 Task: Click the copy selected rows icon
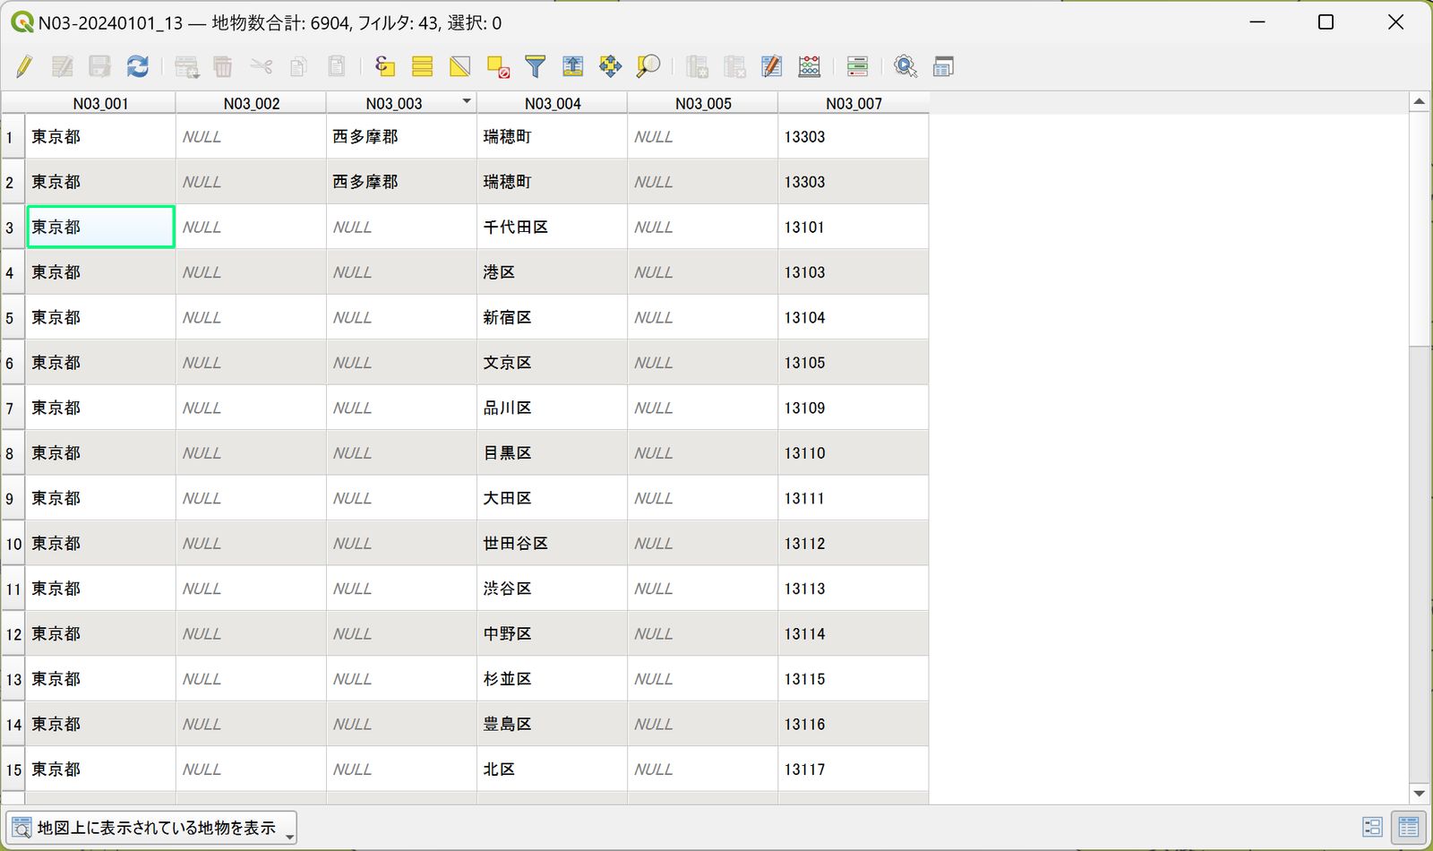coord(298,66)
